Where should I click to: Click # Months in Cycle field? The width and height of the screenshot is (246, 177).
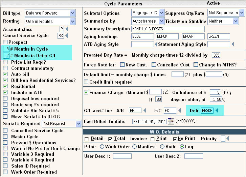[x=6, y=49]
